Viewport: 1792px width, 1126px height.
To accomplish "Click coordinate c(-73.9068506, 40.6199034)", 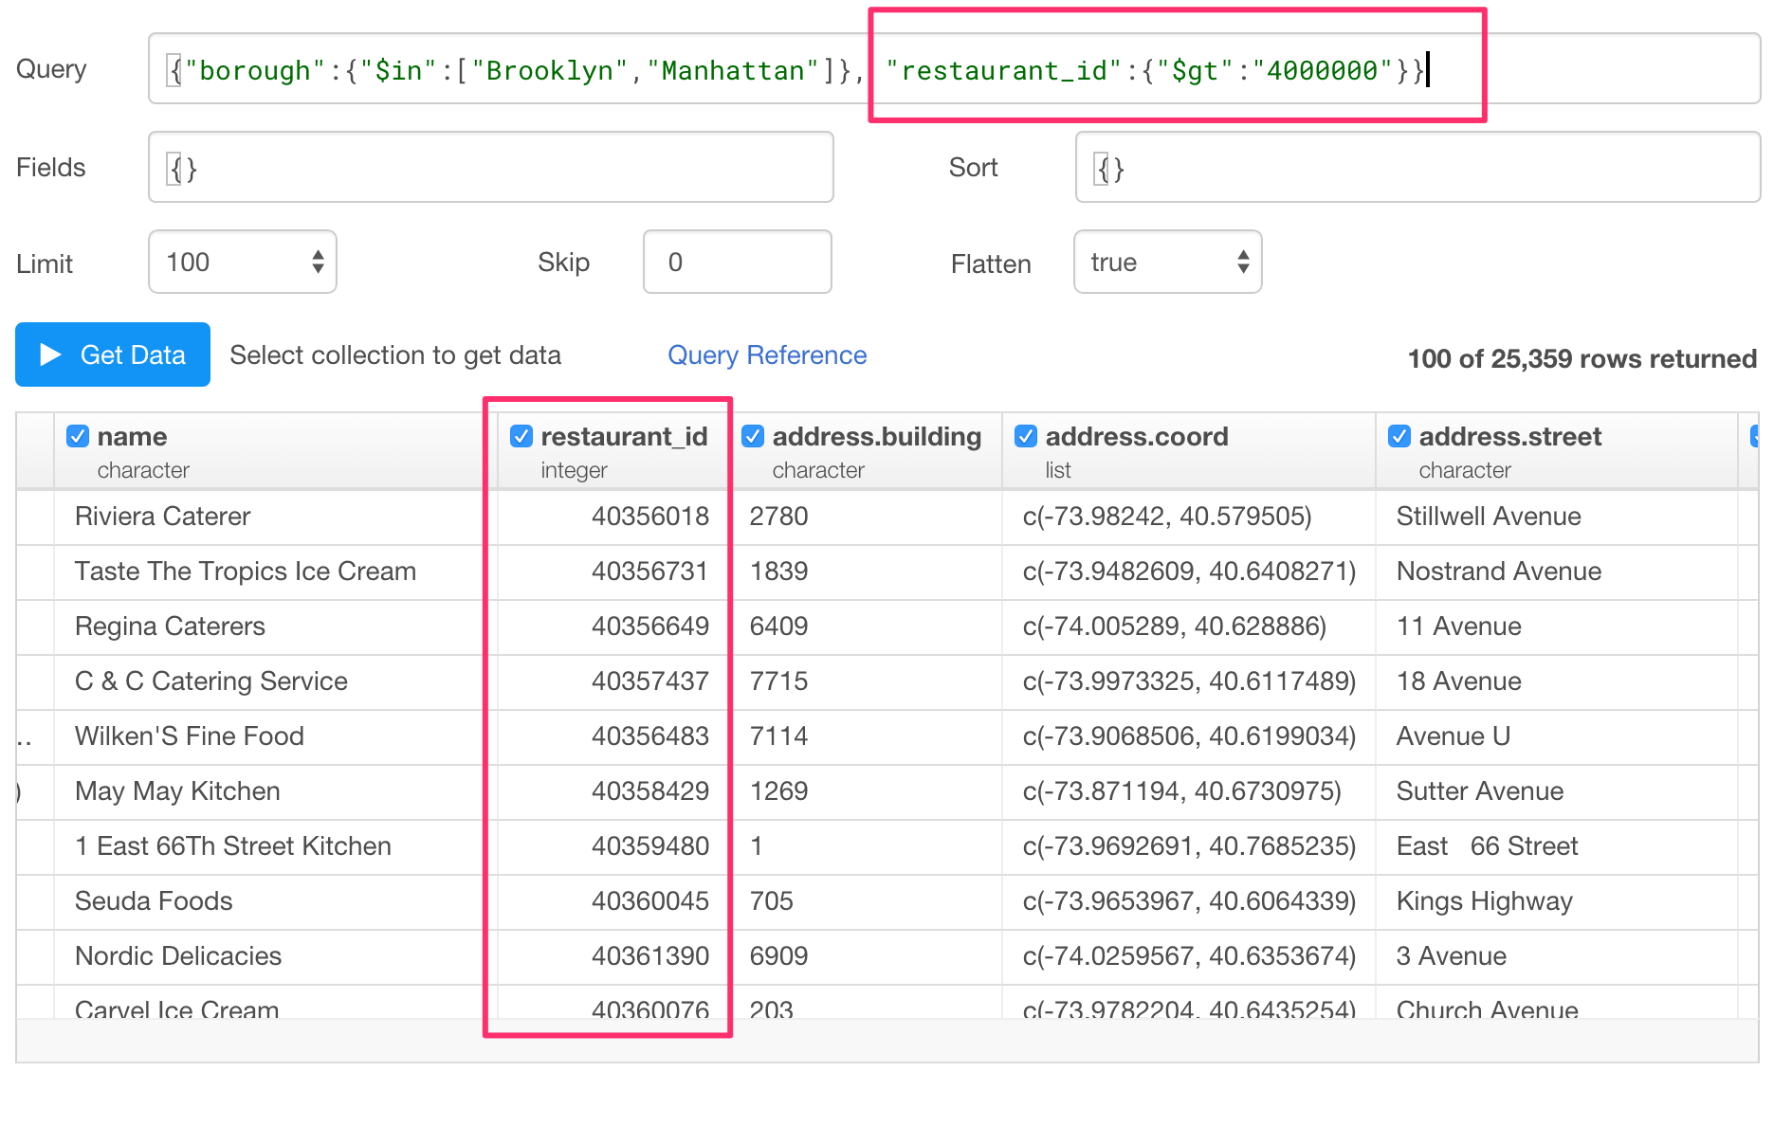I will coord(1189,736).
